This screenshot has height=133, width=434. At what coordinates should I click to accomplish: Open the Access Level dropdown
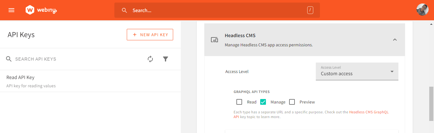[x=357, y=71]
